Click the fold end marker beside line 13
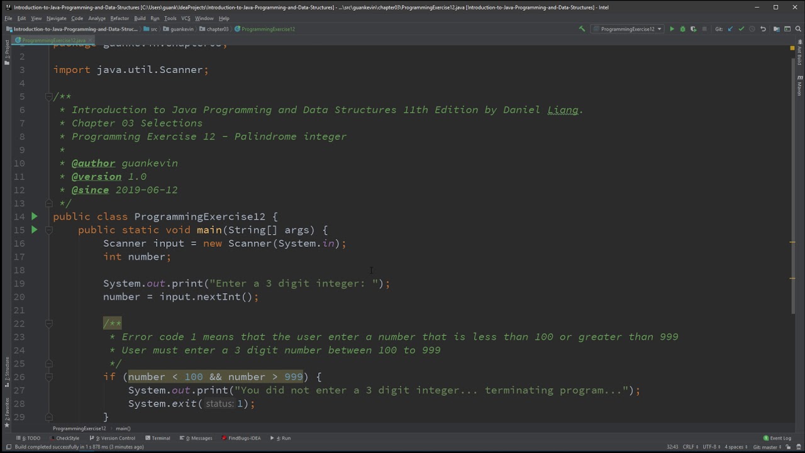The height and width of the screenshot is (453, 805). 48,203
